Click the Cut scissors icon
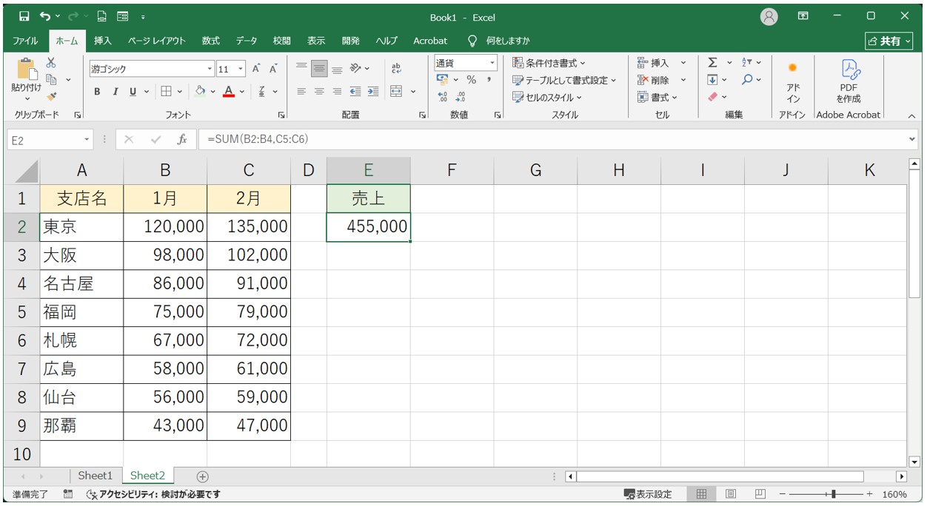 tap(51, 64)
